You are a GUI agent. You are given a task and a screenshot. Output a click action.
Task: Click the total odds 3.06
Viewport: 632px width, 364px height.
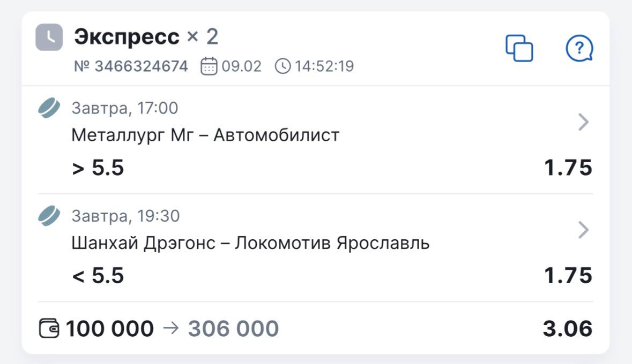(567, 329)
